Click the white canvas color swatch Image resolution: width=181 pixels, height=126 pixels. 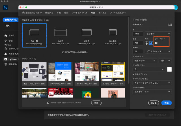(x=169, y=69)
